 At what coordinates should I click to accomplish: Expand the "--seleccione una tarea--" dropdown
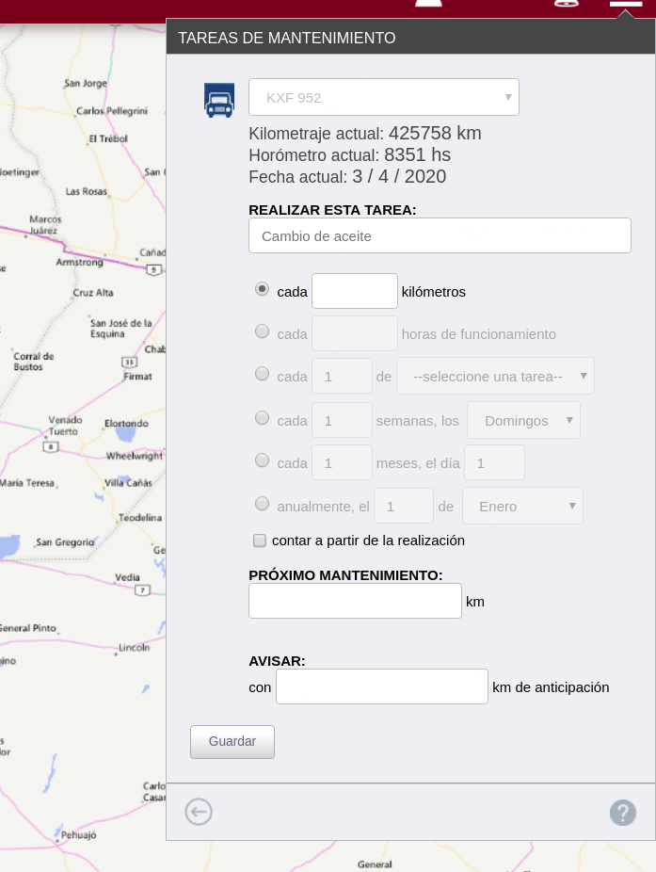[x=495, y=376]
